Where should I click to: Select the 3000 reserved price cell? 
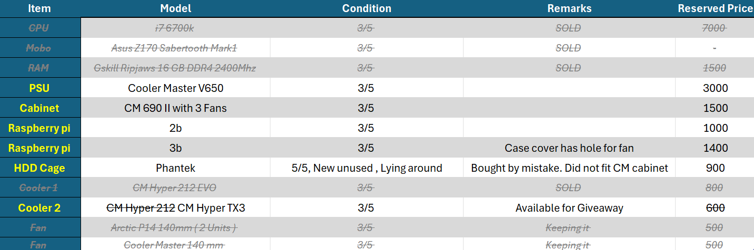(x=715, y=88)
